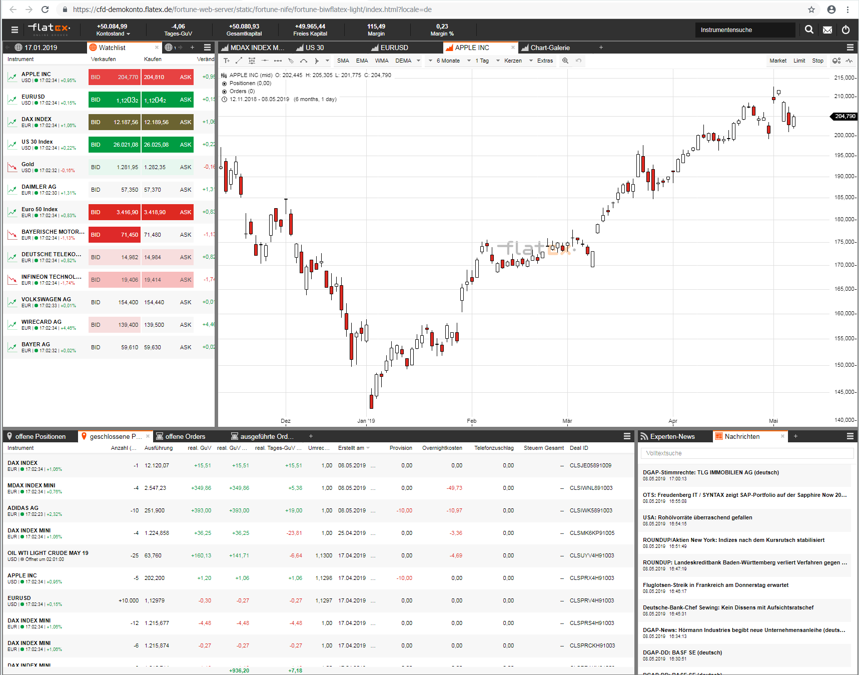The image size is (859, 675).
Task: Click the Market order button
Action: click(777, 61)
